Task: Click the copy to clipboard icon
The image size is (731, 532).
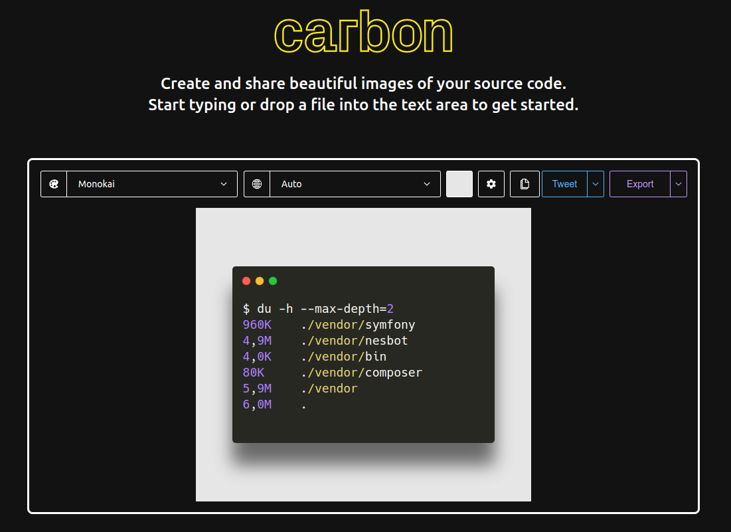Action: pyautogui.click(x=525, y=184)
